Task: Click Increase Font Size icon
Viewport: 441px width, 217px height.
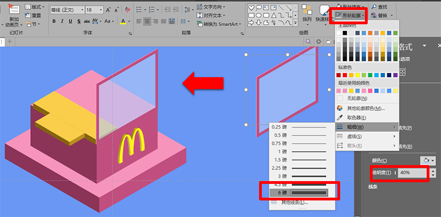Action: 108,10
